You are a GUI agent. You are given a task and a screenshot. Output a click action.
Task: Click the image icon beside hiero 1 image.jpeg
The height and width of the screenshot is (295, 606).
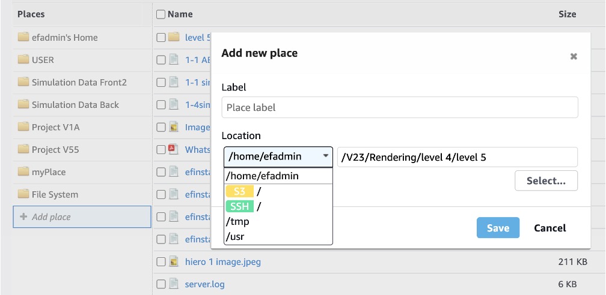(174, 262)
